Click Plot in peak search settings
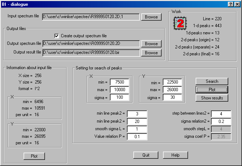242x166 pixels. [212, 90]
